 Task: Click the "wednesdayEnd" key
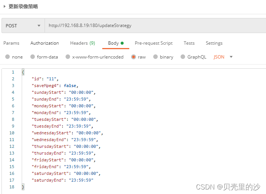coord(49,140)
